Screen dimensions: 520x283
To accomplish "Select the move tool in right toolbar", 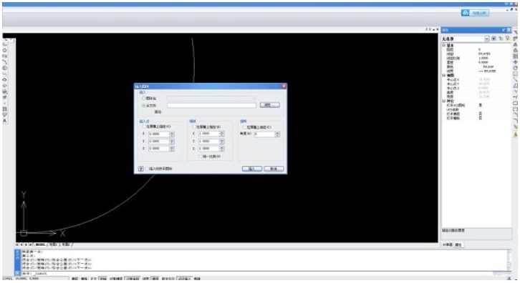I will pos(516,62).
